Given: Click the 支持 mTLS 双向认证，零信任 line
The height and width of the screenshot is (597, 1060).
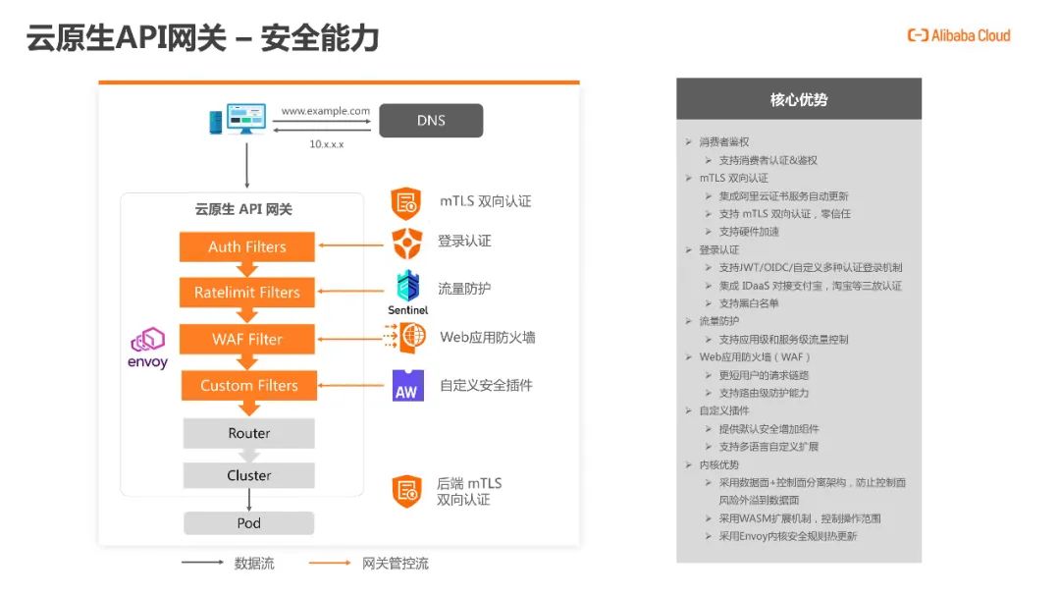Looking at the screenshot, I should tap(785, 214).
